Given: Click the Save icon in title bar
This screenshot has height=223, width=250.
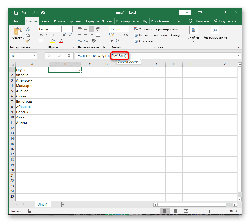Looking at the screenshot, I should pyautogui.click(x=16, y=12).
